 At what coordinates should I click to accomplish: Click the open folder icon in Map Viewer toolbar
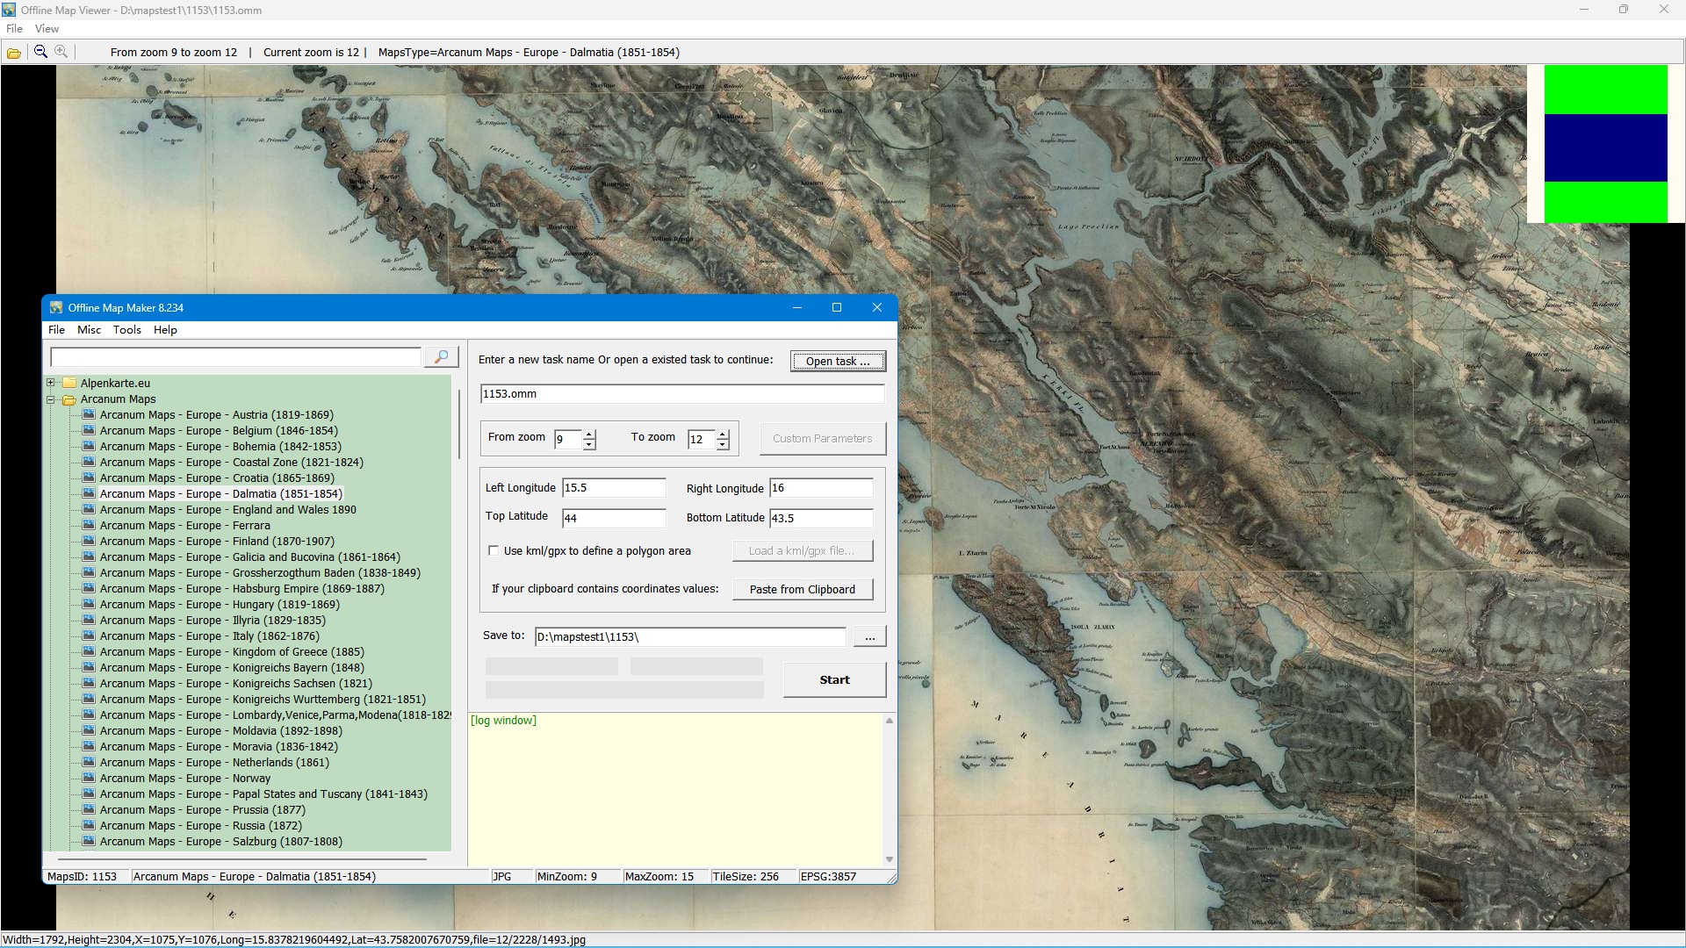(x=14, y=53)
